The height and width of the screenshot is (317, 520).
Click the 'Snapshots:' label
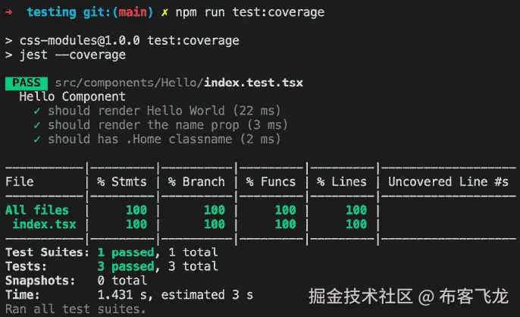(x=40, y=281)
